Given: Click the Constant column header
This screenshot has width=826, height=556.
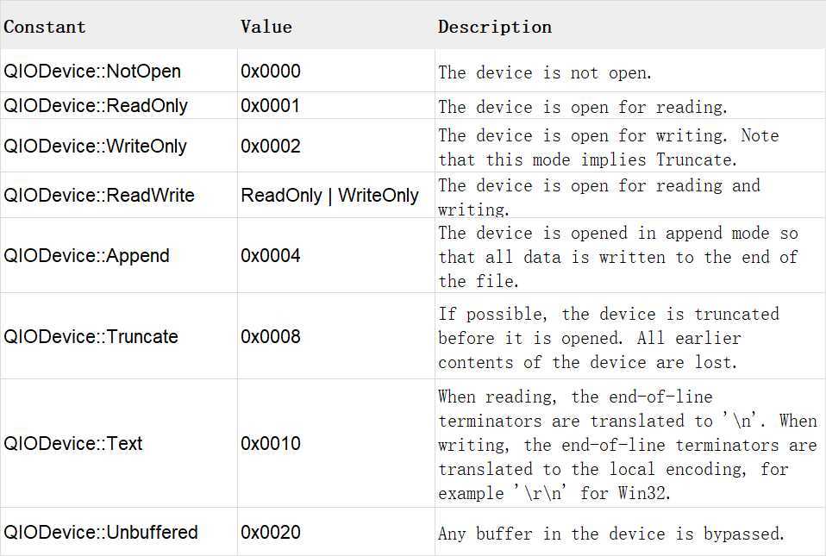Looking at the screenshot, I should (x=44, y=27).
